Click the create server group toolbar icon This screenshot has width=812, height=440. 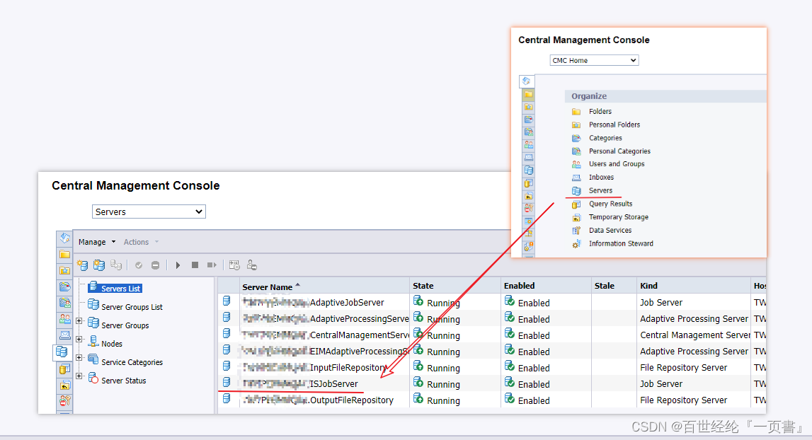pos(99,265)
